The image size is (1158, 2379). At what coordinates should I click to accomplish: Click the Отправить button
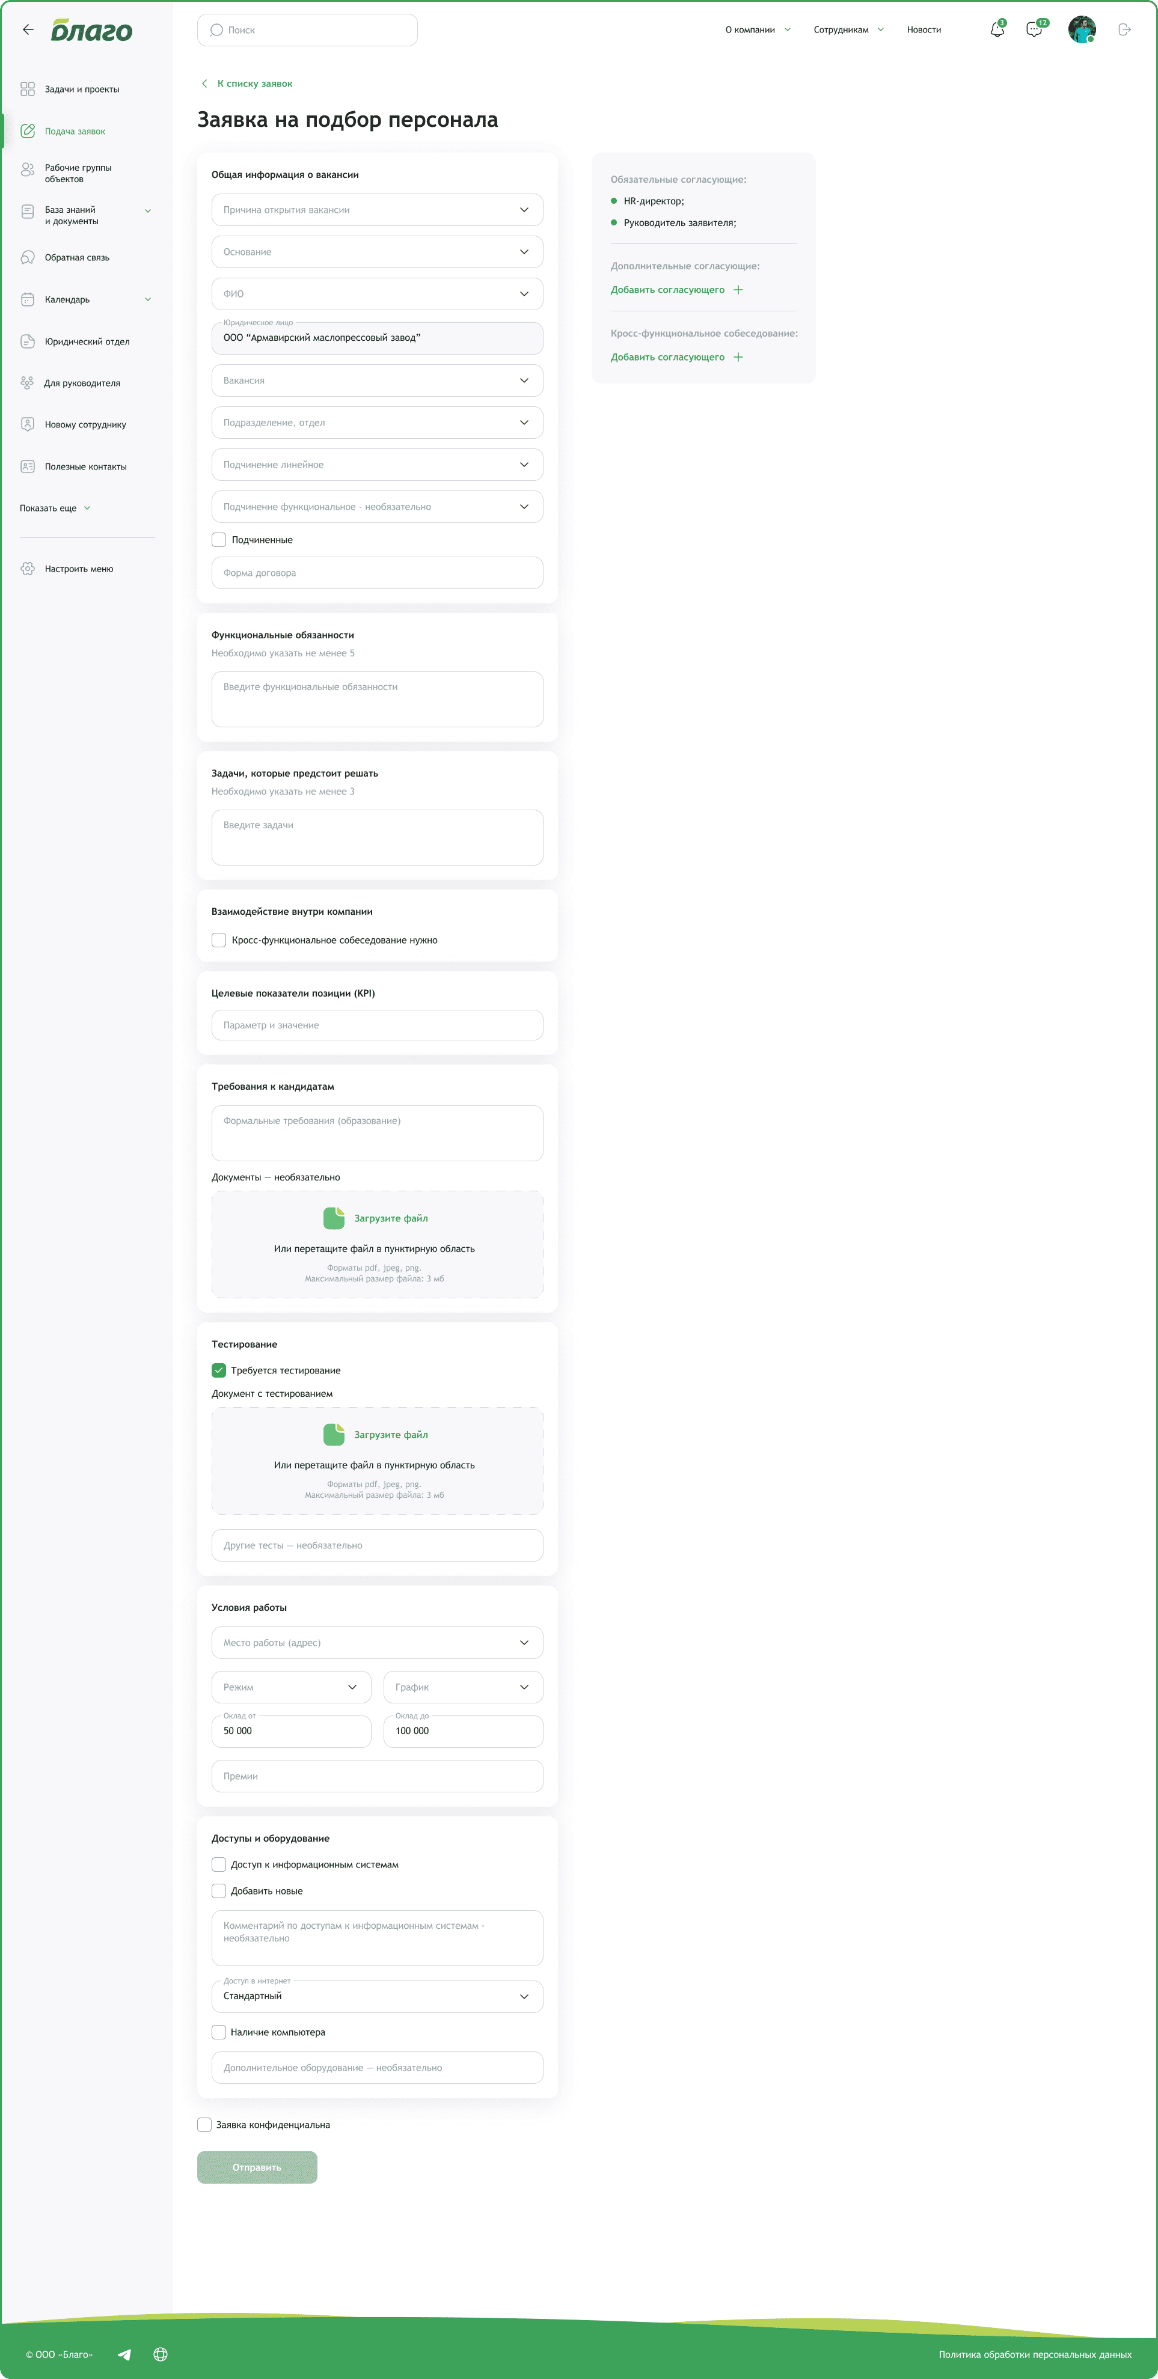(257, 2167)
